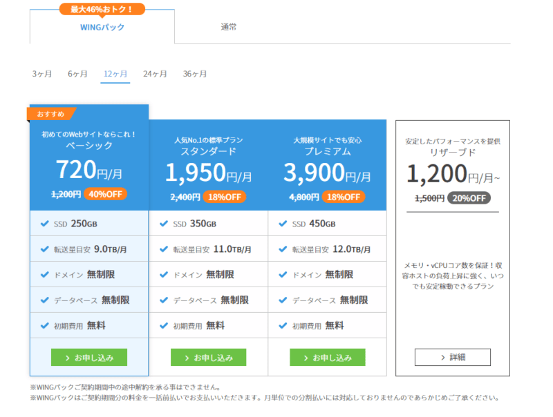Click the プレミアム plan name

328,151
